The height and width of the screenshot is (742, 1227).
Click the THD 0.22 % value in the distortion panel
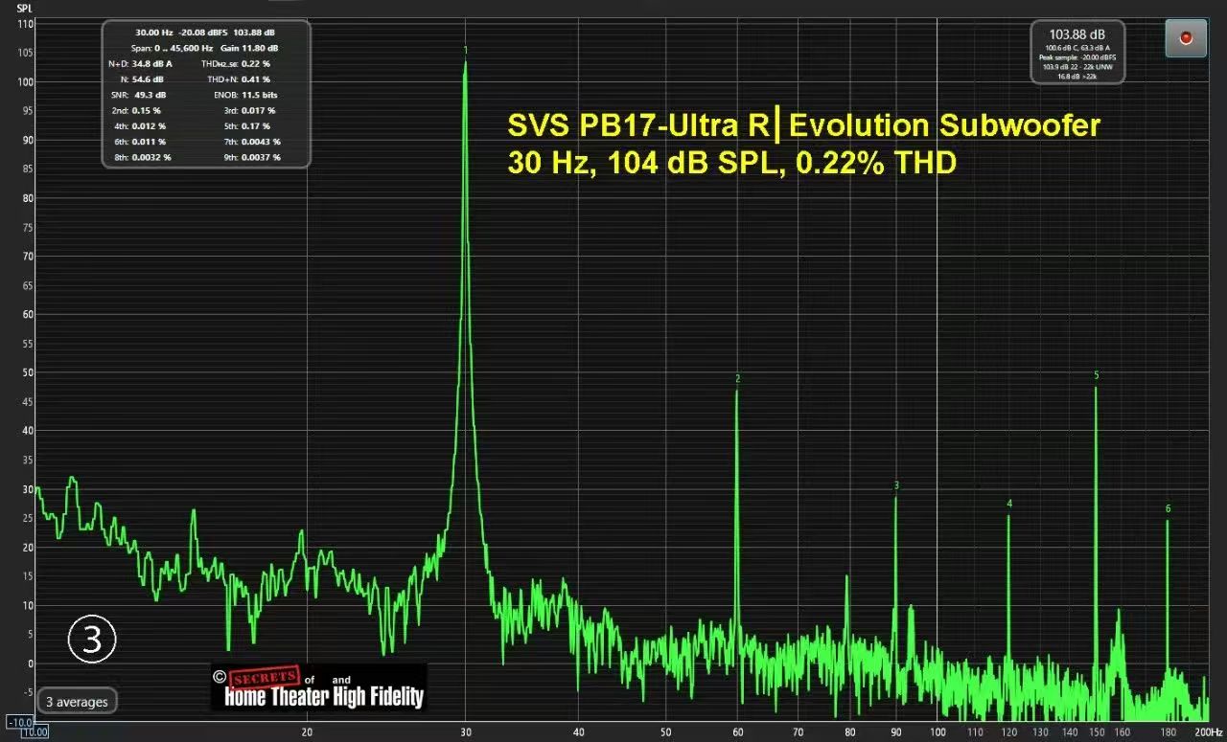pos(256,63)
